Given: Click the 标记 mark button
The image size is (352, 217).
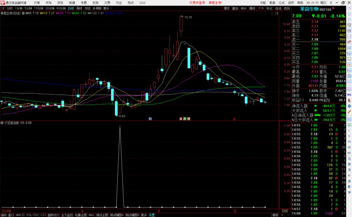Looking at the screenshot, I should click(269, 8).
